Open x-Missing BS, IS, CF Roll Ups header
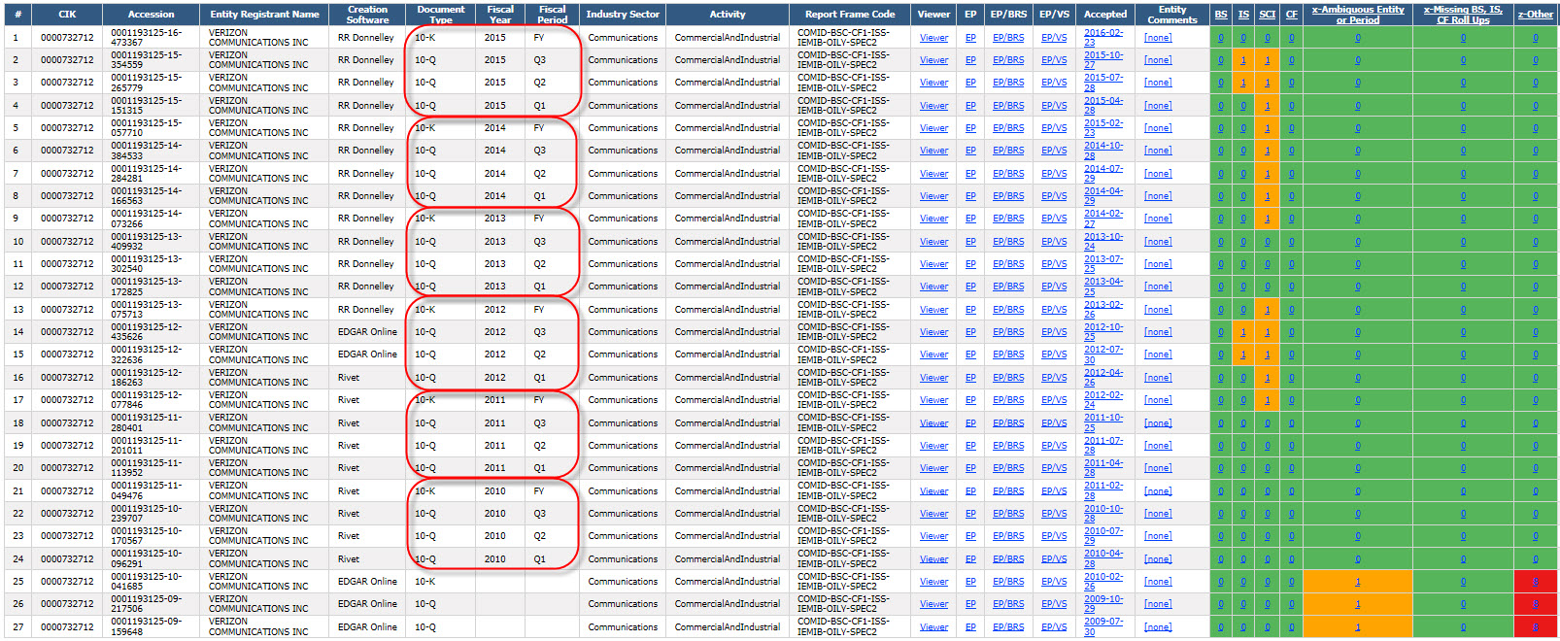 coord(1463,15)
